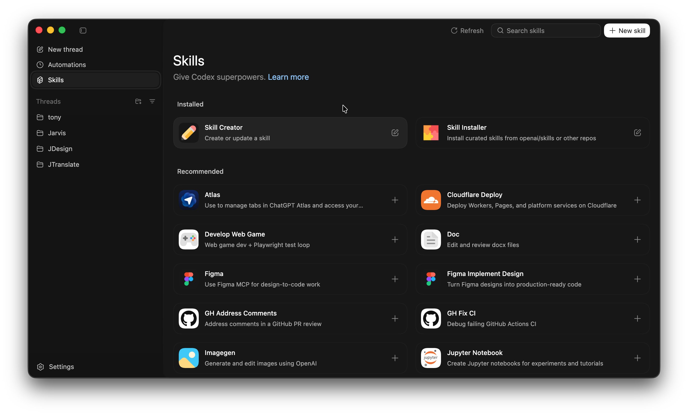Expand the tony thread folder
The image size is (688, 415).
coord(54,117)
